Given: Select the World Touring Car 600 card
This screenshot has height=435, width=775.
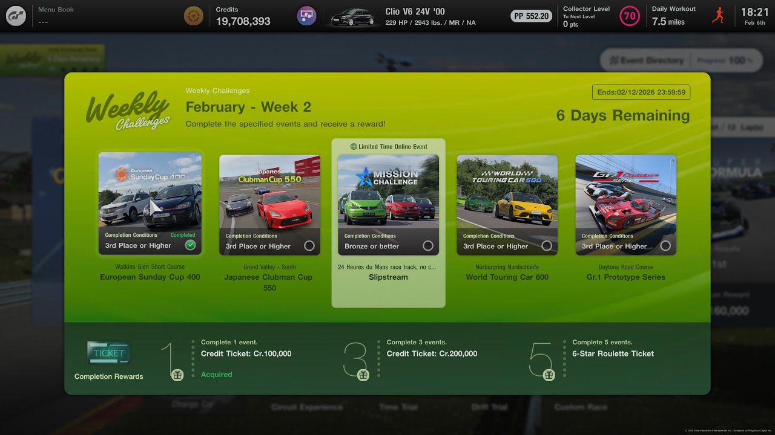Looking at the screenshot, I should coord(507,205).
